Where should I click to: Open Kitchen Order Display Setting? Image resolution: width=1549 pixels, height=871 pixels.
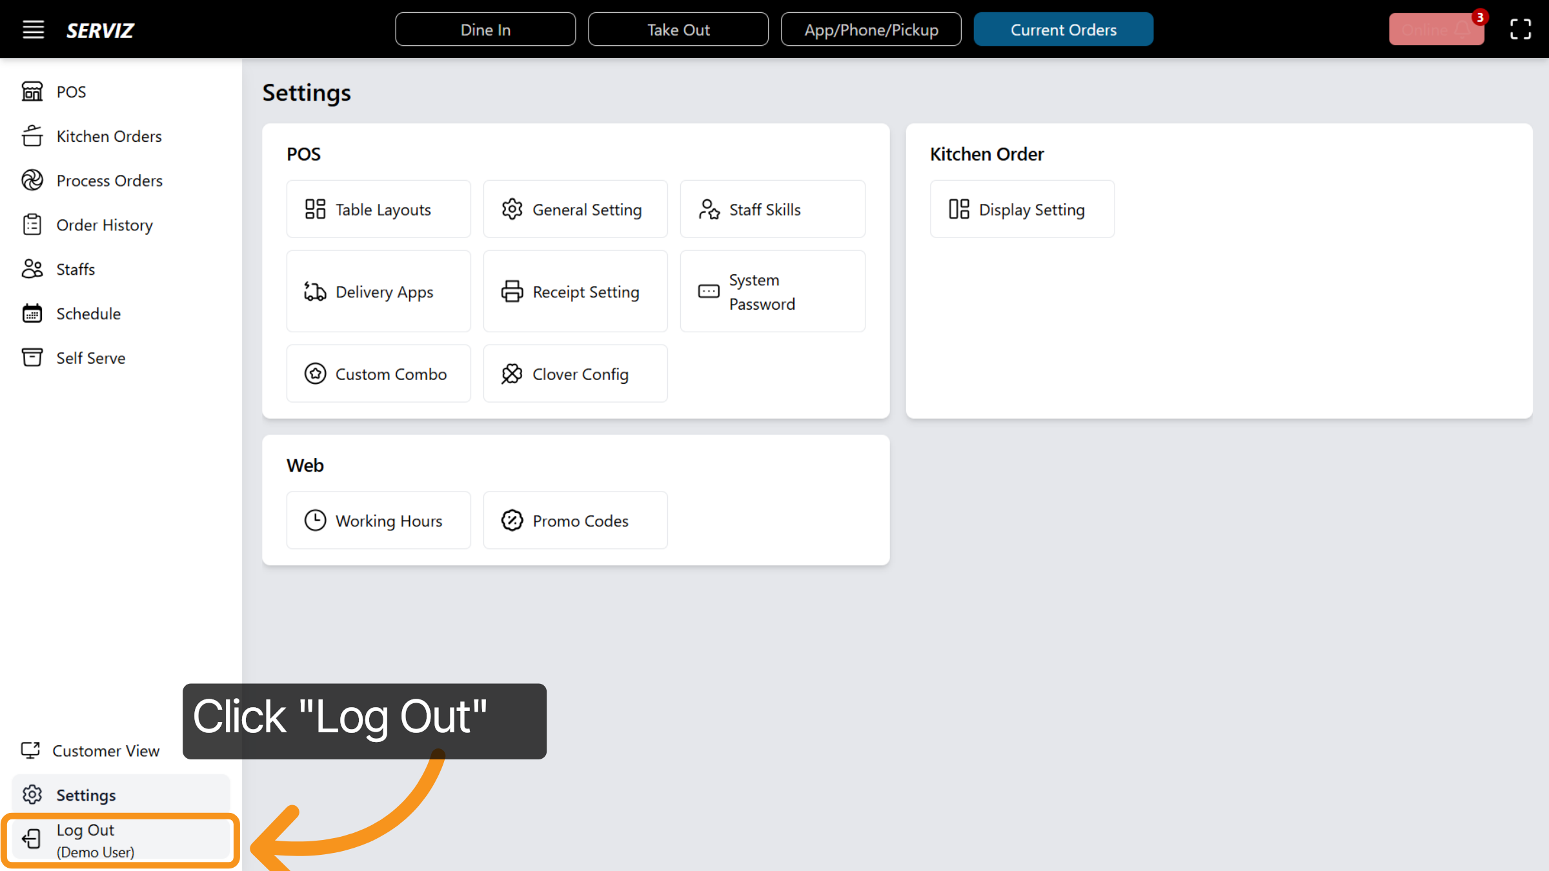point(1022,208)
